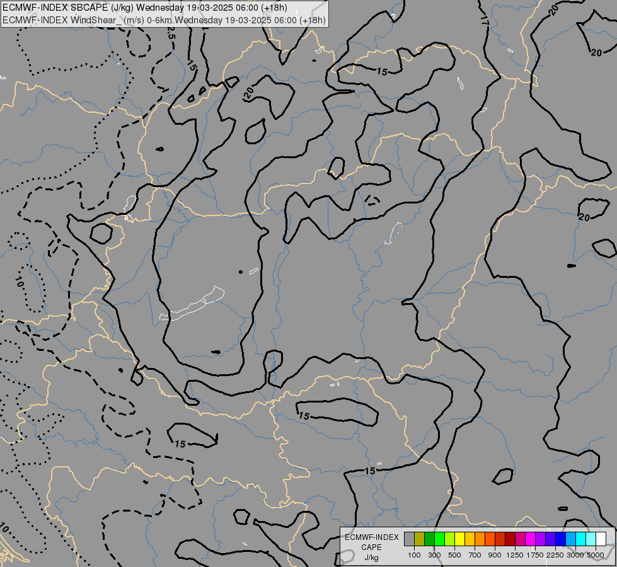Select the yellow-green legend swatch
The height and width of the screenshot is (567, 617).
tap(450, 539)
